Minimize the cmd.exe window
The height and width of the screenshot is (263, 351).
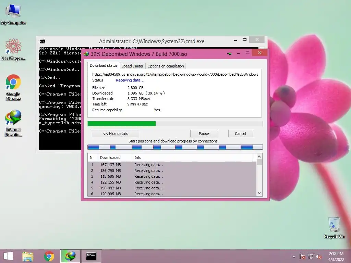coord(235,40)
